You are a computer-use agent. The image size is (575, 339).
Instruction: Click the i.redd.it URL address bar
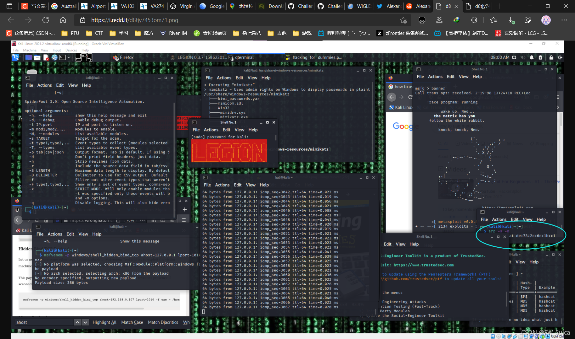tap(242, 20)
